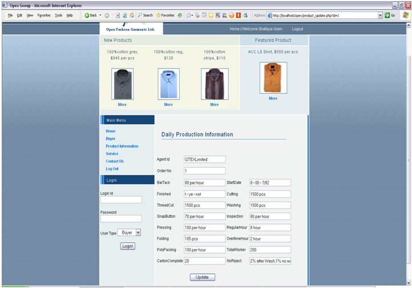Click the orange Featured Product shirt thumbnail
Image resolution: width=412 pixels, height=288 pixels.
coord(273,78)
